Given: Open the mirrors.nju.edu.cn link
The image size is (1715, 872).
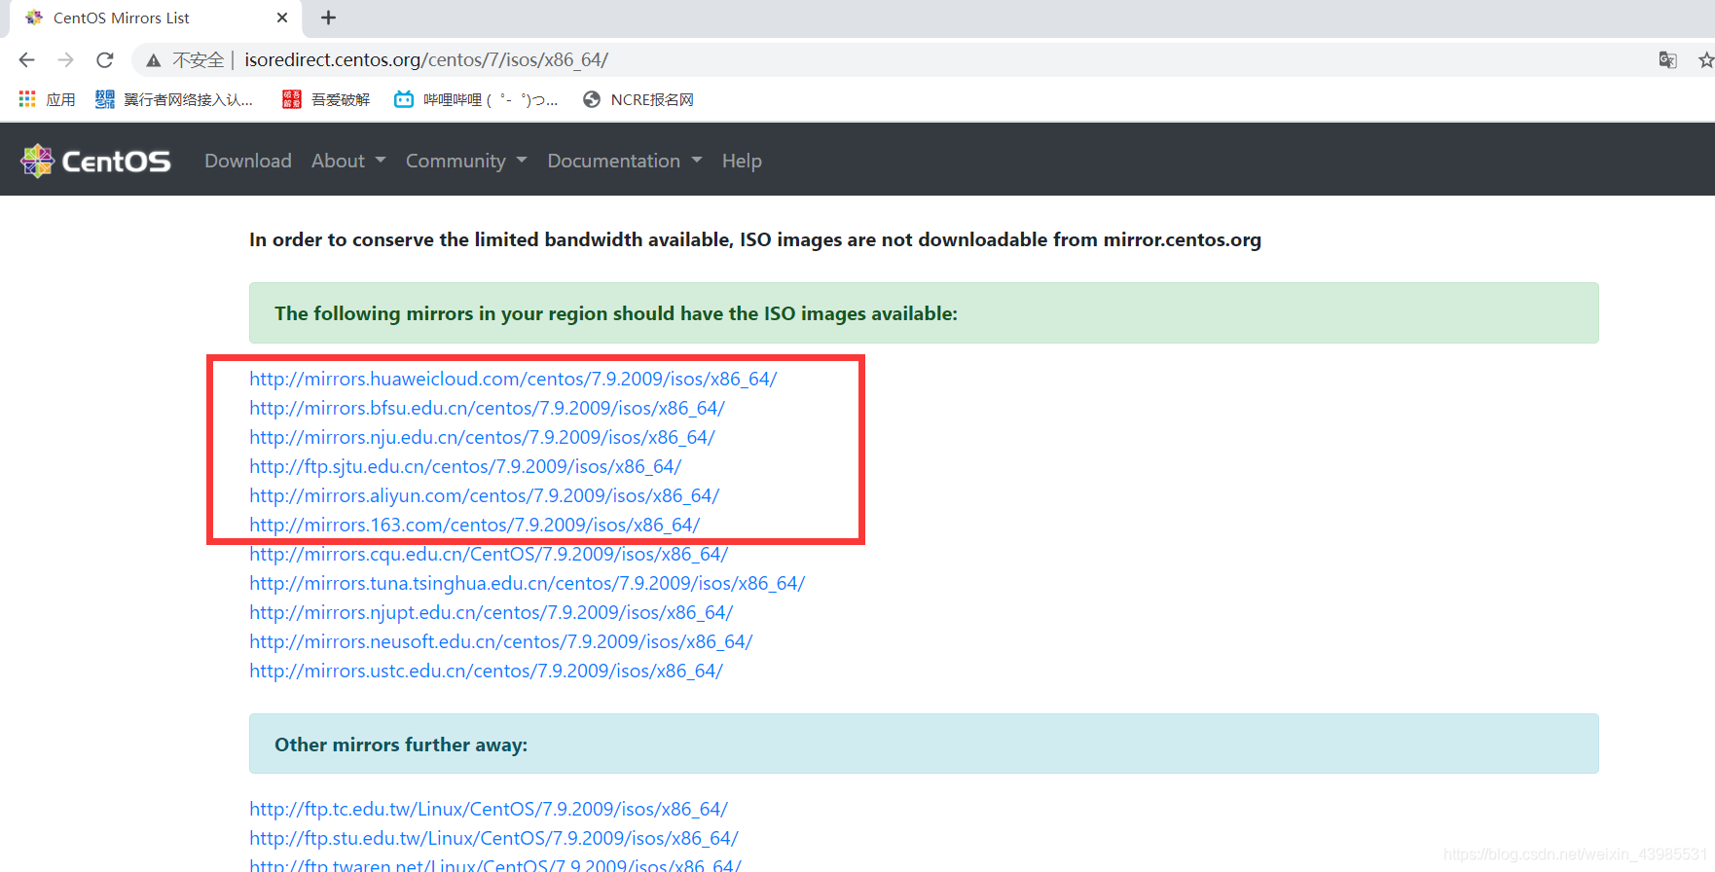Looking at the screenshot, I should click(x=482, y=437).
